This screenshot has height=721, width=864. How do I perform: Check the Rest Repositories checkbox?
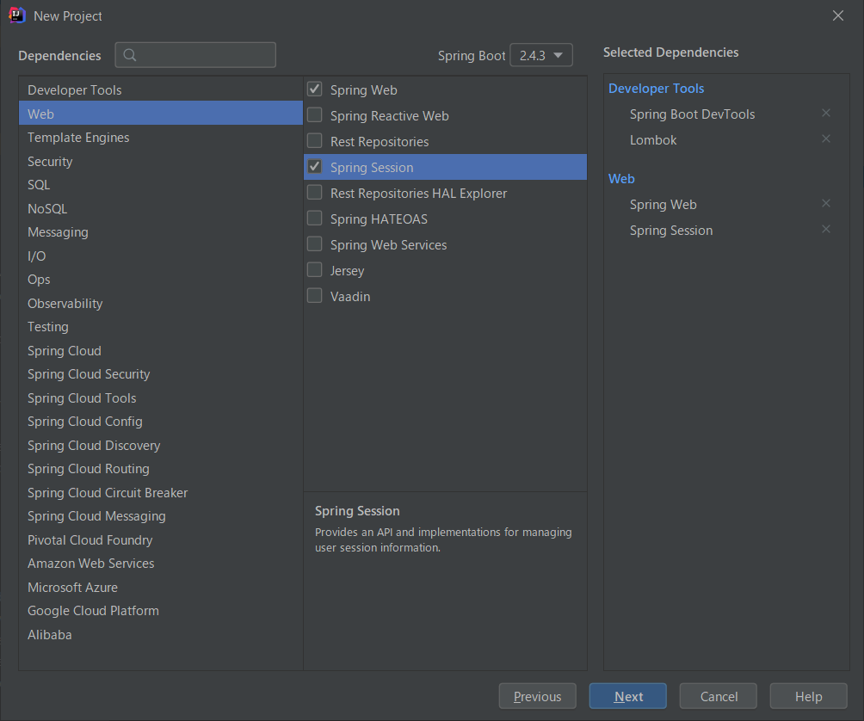pos(315,141)
